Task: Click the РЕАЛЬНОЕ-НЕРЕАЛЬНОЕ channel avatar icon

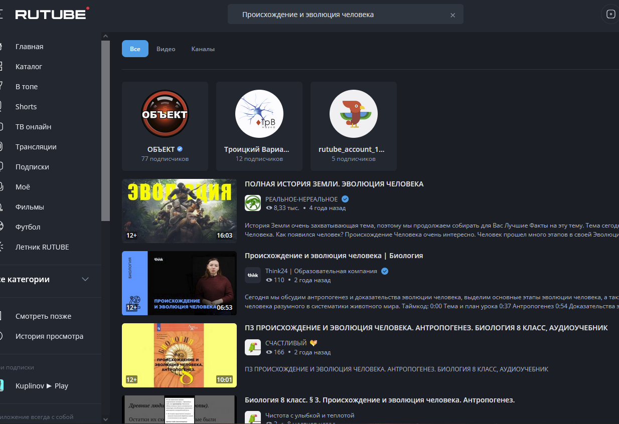Action: (253, 203)
